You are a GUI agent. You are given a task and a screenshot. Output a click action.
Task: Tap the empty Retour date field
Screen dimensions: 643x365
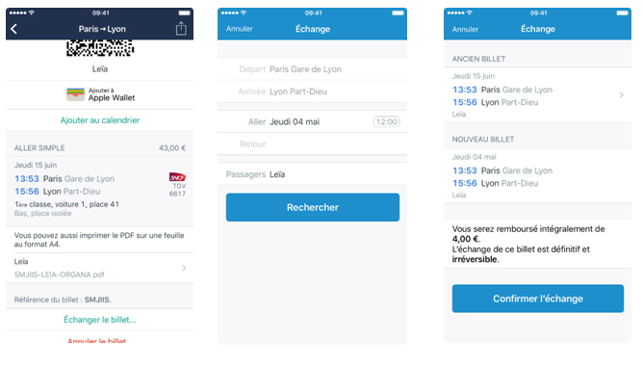click(313, 143)
